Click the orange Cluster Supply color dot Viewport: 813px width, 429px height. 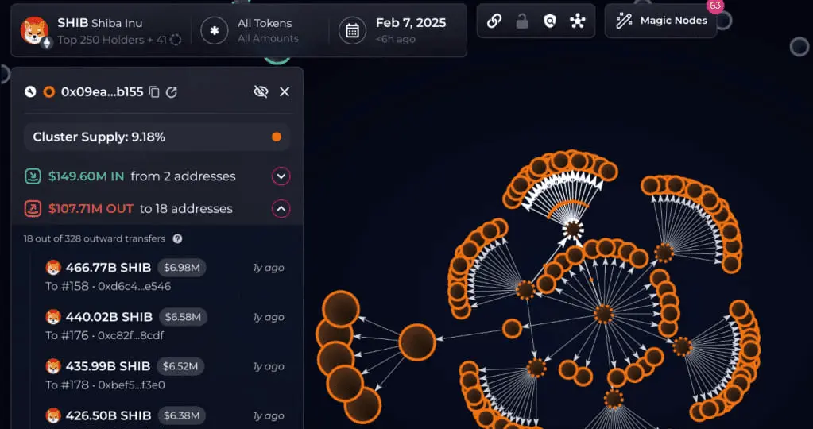coord(277,137)
